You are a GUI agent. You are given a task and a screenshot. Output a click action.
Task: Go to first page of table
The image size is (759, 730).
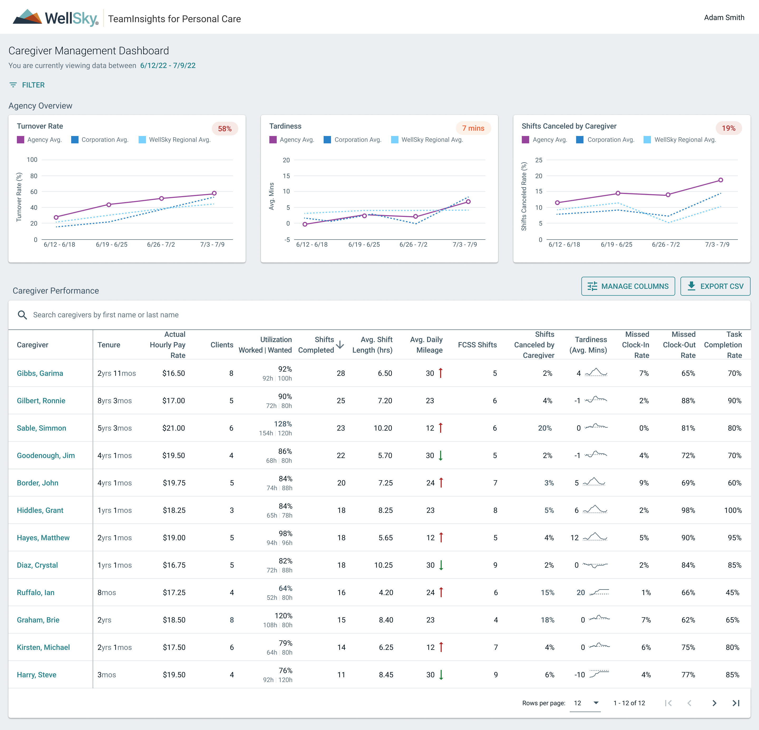point(668,703)
